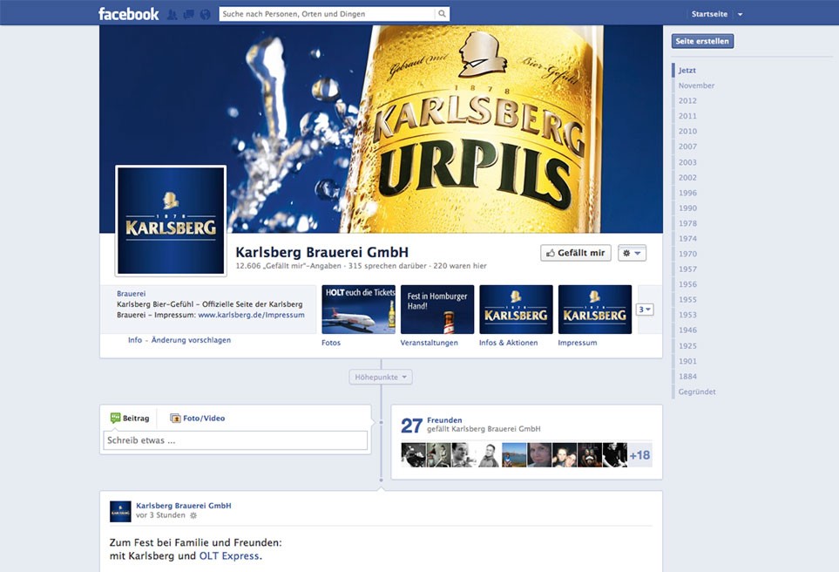
Task: Jump to 1970 in timeline
Action: coord(687,254)
